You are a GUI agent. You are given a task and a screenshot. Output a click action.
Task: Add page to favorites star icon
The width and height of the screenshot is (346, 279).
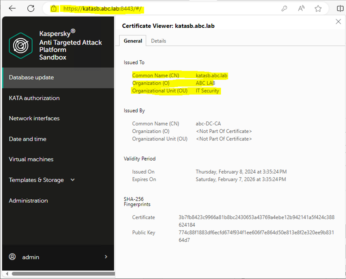tap(318, 9)
